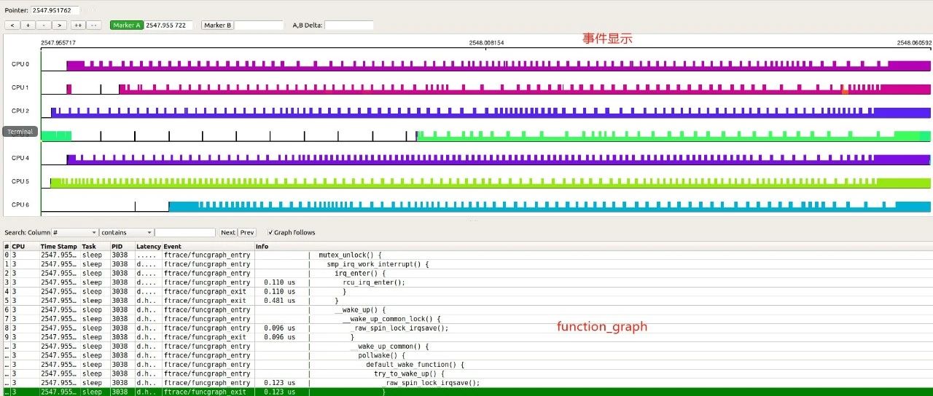Click the orange segment in CPU 1 graph
This screenshot has height=396, width=933.
click(x=846, y=91)
